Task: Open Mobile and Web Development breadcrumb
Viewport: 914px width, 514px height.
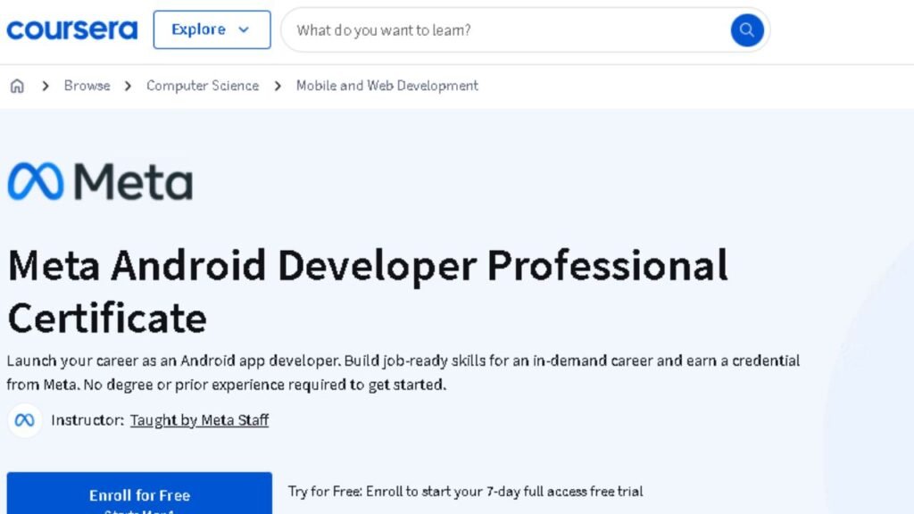Action: (x=387, y=86)
